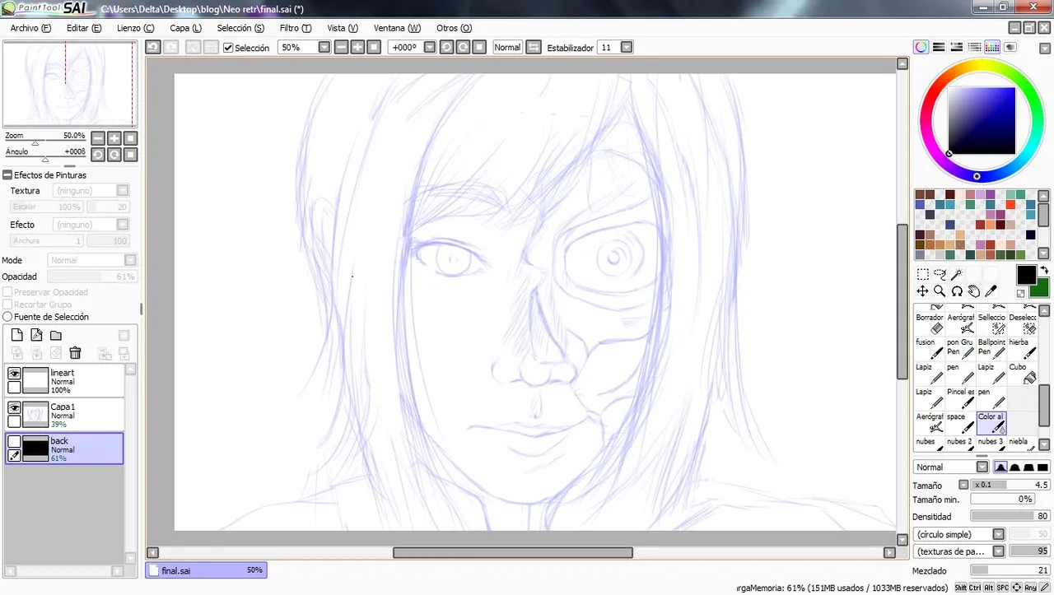Select the zoom magnifier tool
This screenshot has width=1054, height=595.
[x=940, y=291]
